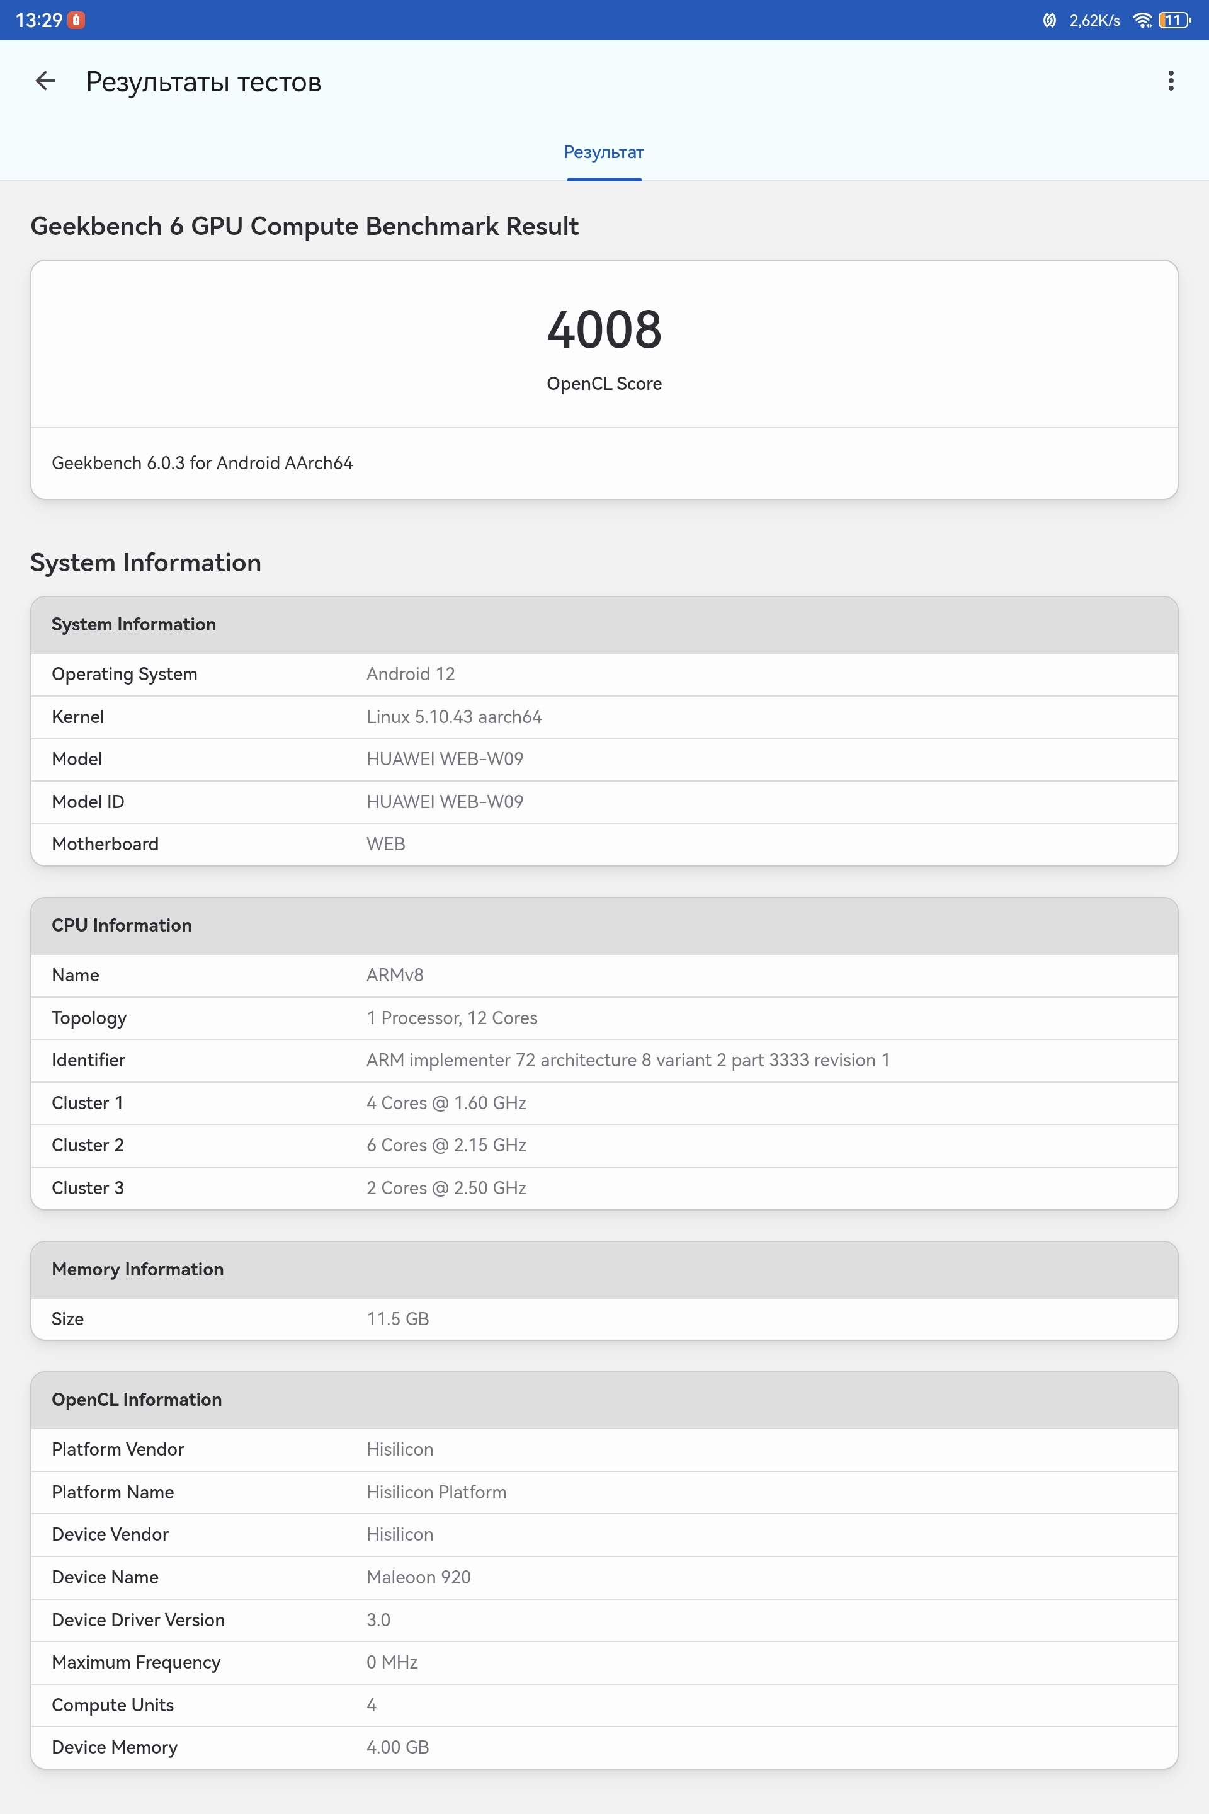The image size is (1209, 1814).
Task: Tap the Geekbench 6.0.3 version line
Action: coord(202,463)
